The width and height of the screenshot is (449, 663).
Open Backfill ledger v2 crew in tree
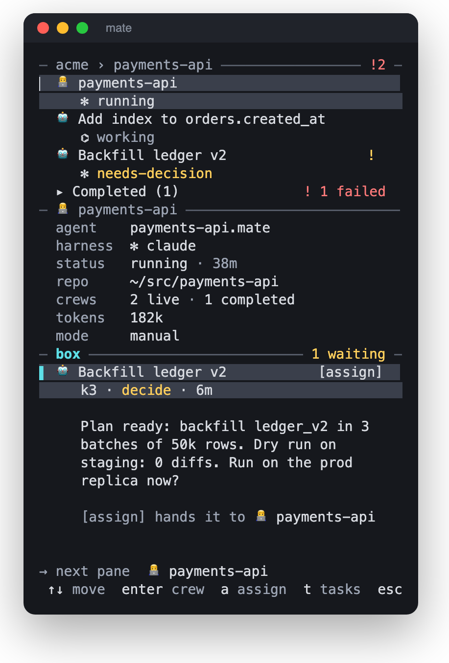click(152, 156)
